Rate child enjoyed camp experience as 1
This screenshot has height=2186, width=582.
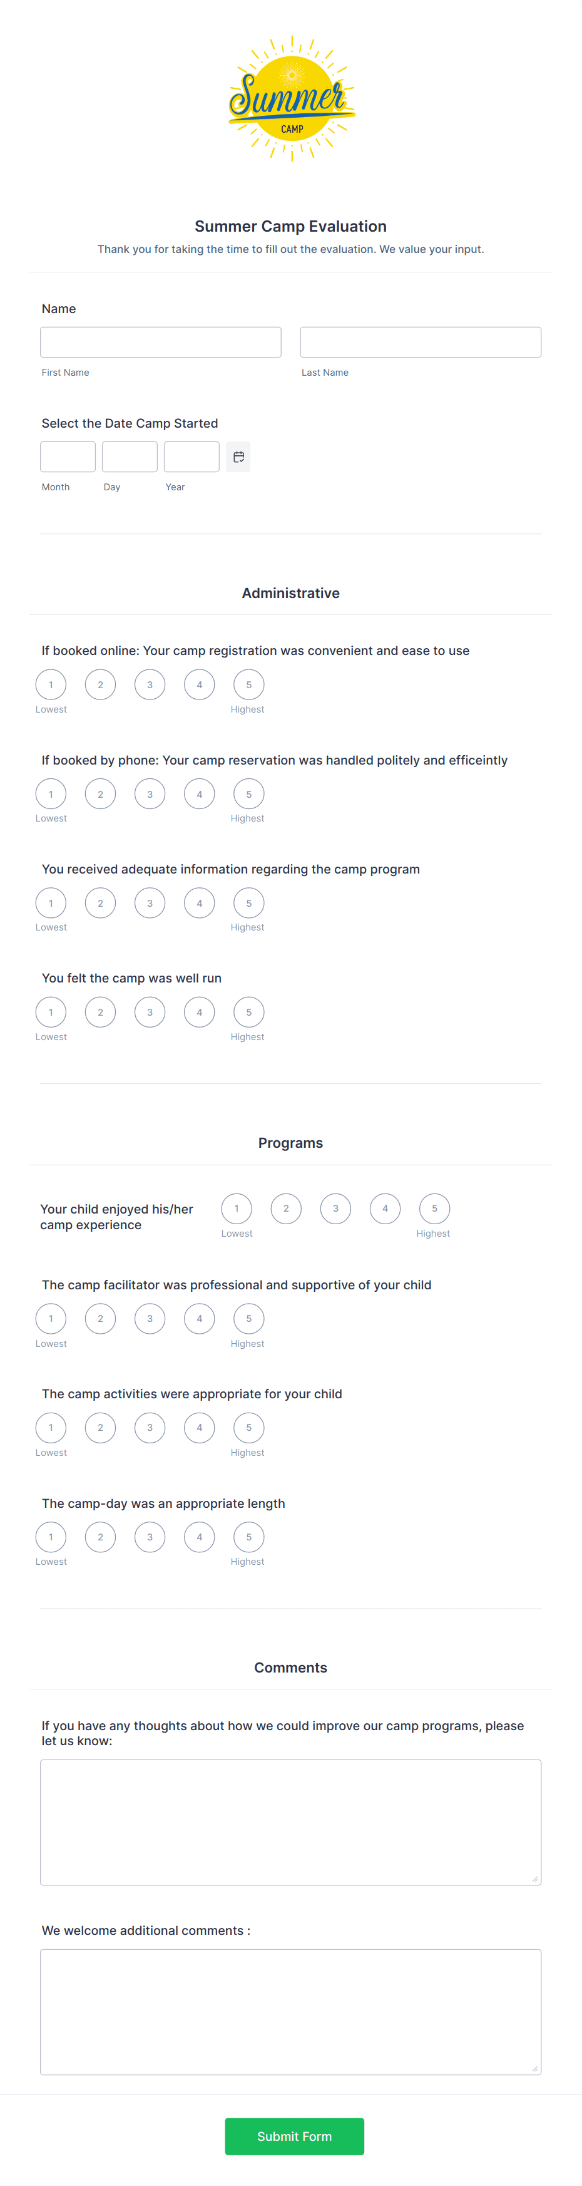coord(237,1209)
